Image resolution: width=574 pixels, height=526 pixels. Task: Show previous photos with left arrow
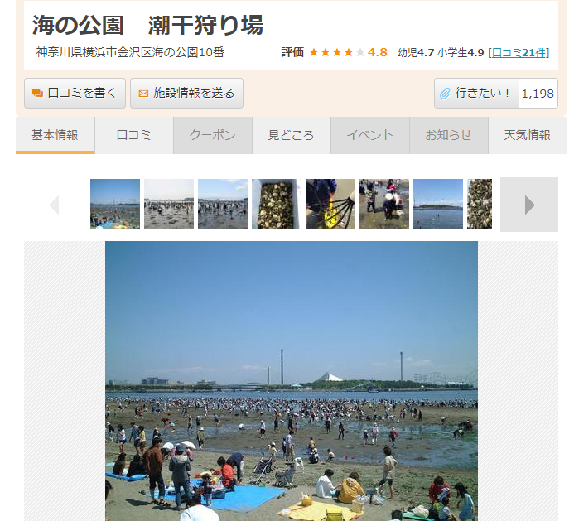[x=54, y=205]
